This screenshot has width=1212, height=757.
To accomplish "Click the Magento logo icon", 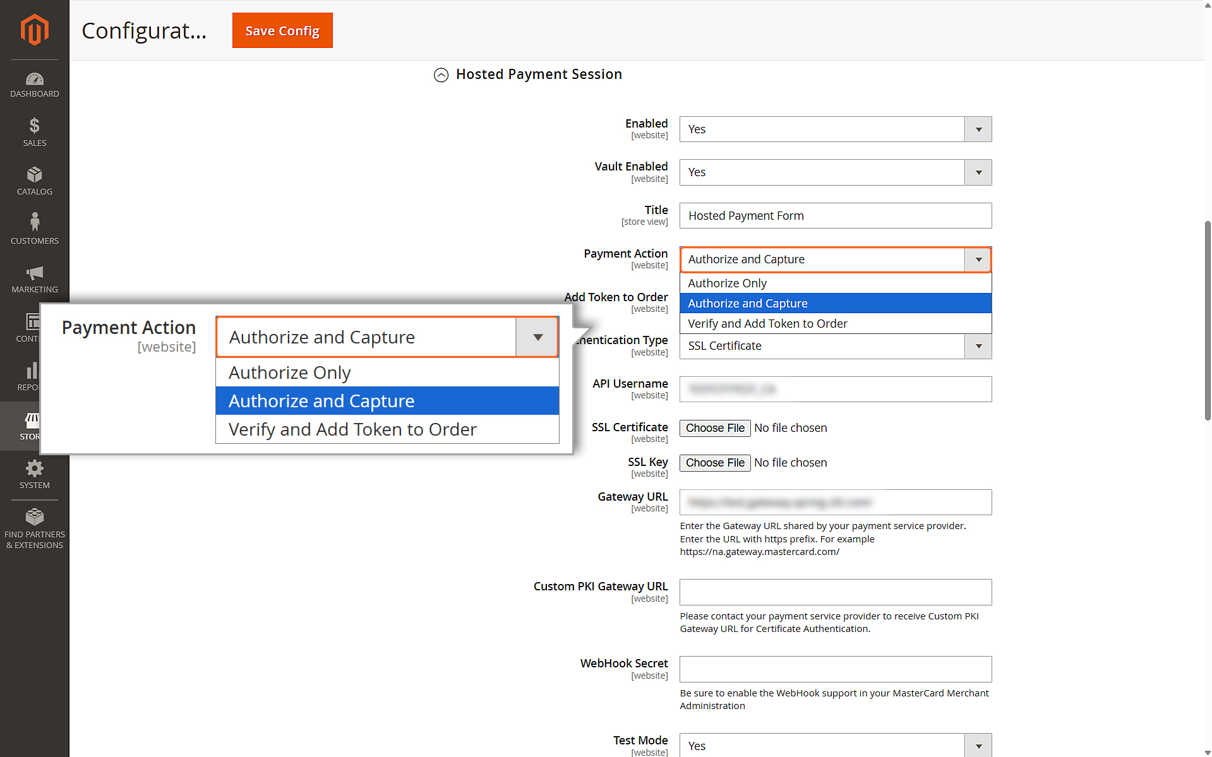I will (x=34, y=30).
